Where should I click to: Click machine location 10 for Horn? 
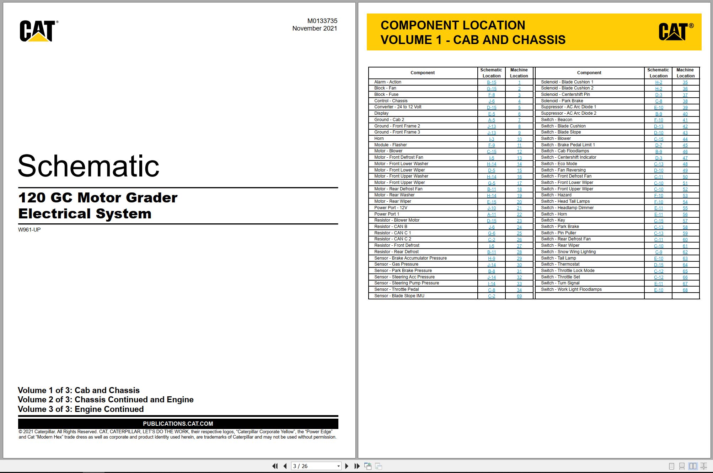[x=519, y=139]
